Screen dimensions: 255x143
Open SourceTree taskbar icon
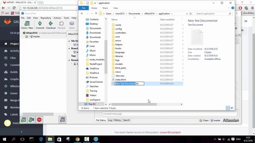(x=96, y=139)
